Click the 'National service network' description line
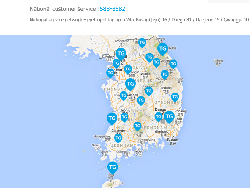 click(139, 20)
